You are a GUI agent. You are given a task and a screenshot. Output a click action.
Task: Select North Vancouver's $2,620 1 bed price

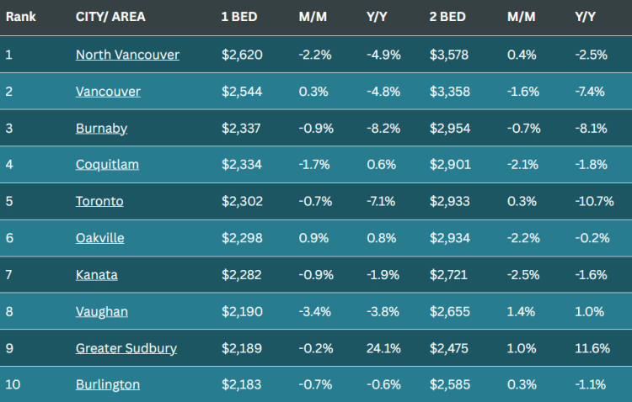(242, 55)
